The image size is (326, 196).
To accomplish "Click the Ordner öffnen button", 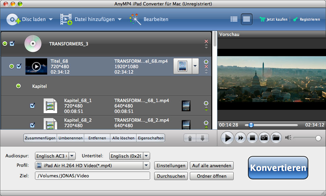I will [x=212, y=176].
